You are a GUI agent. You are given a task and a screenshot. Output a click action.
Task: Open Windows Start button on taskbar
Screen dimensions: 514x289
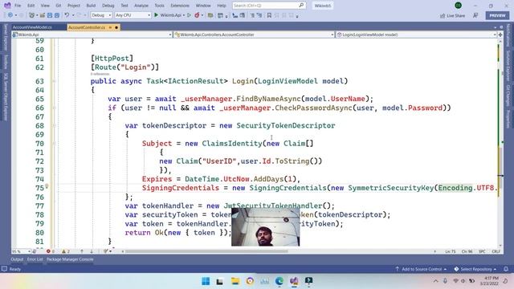pyautogui.click(x=206, y=281)
